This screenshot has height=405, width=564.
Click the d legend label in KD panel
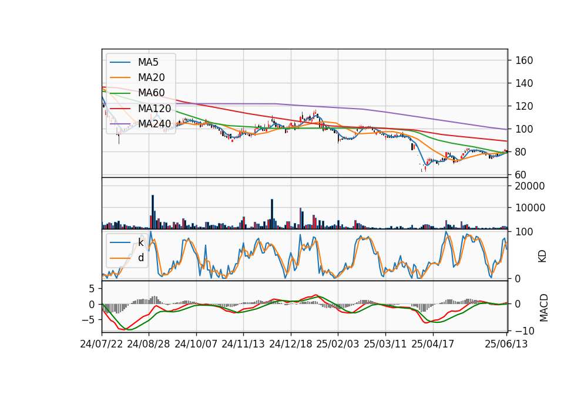click(140, 258)
